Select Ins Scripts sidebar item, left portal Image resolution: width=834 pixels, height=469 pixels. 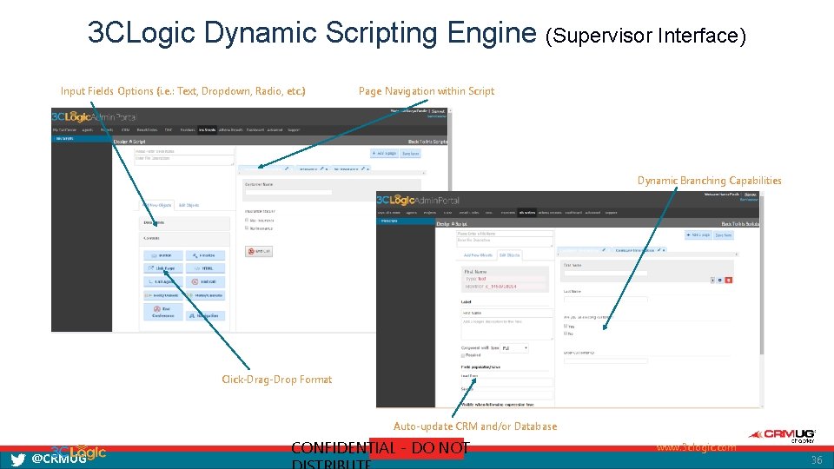[x=82, y=139]
